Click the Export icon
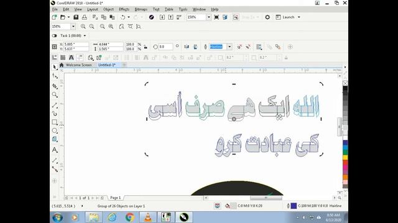This screenshot has width=398, height=223. [x=171, y=17]
